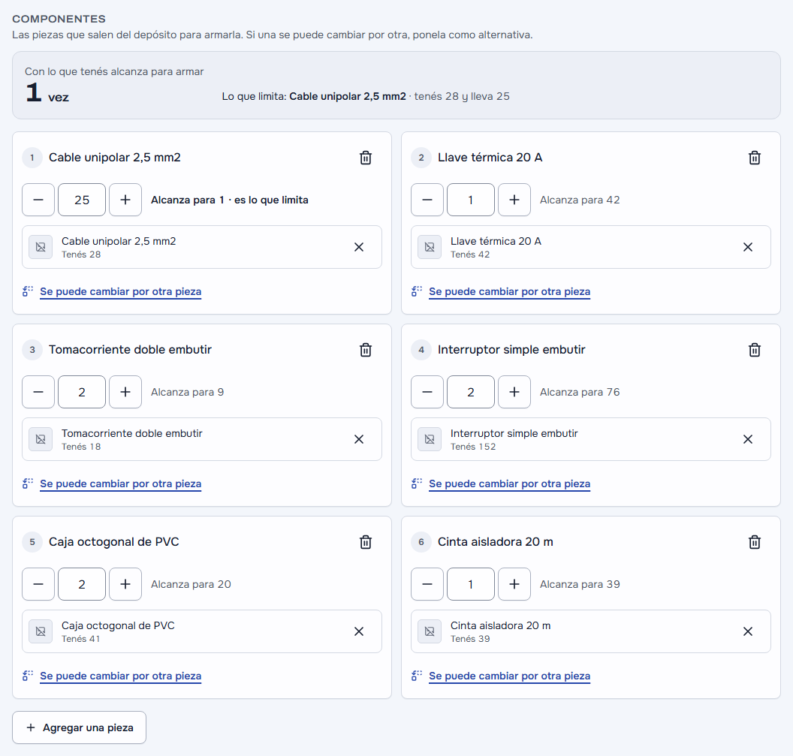The image size is (793, 756).
Task: Increase Llave térmica 20 A quantity
Action: (x=514, y=200)
